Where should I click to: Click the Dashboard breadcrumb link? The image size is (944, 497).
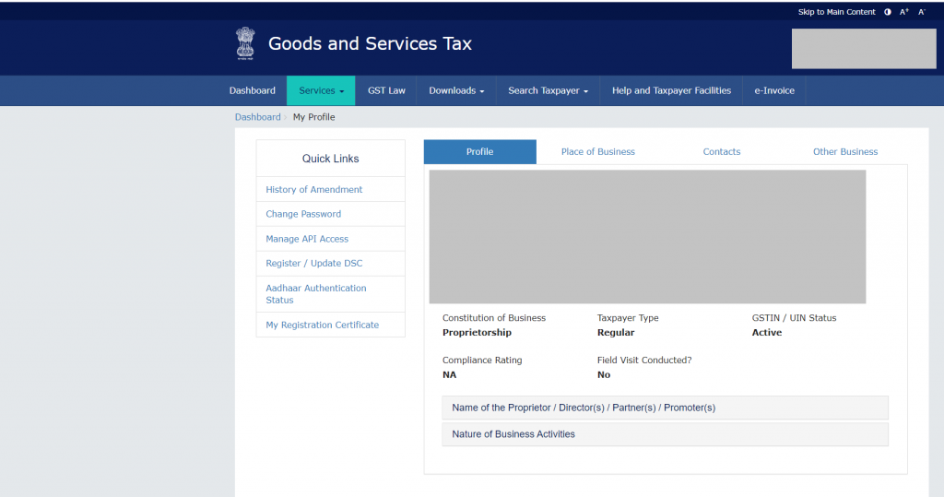258,117
